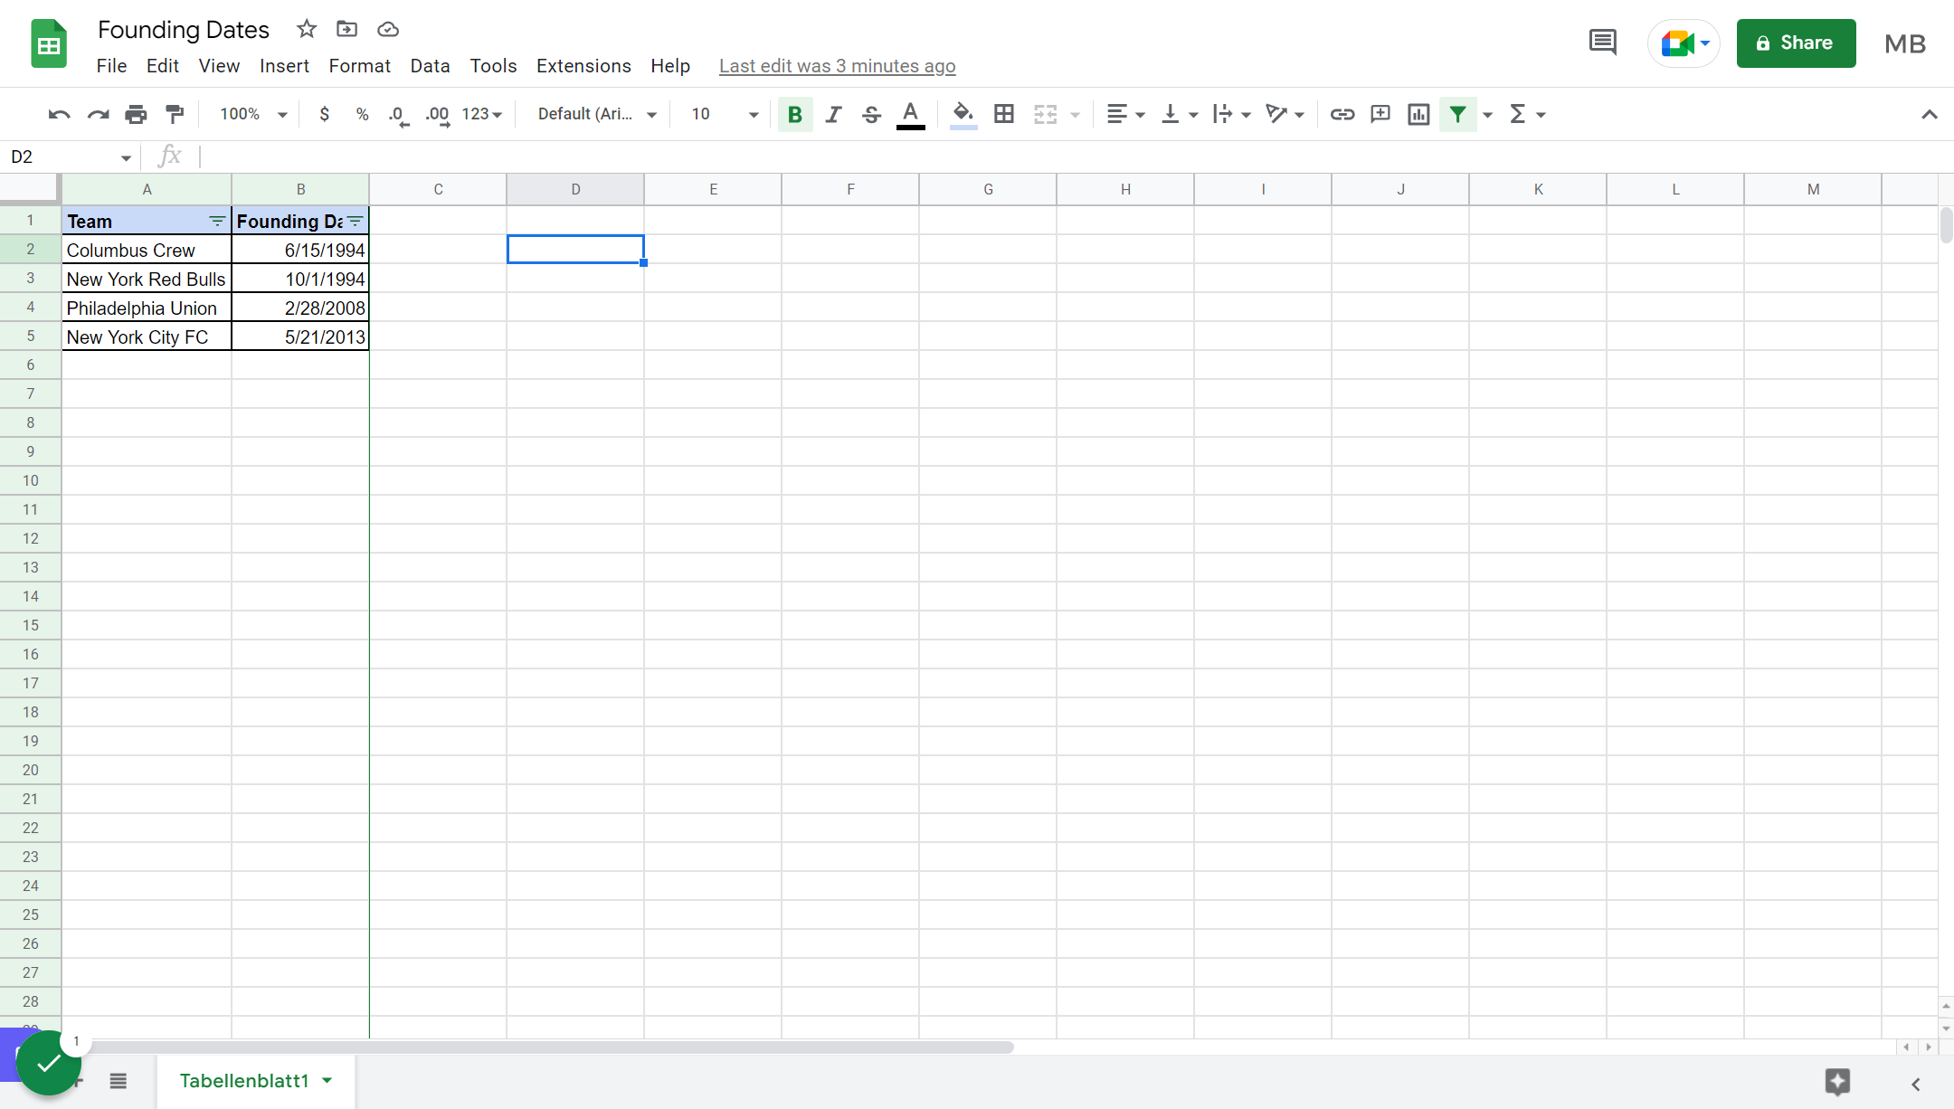Open comment history
1954x1109 pixels.
click(1602, 42)
